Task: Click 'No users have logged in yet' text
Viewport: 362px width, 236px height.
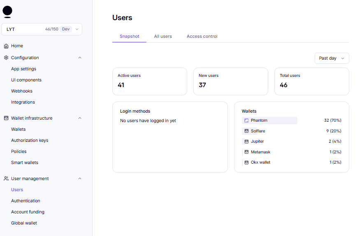Action: (x=148, y=120)
